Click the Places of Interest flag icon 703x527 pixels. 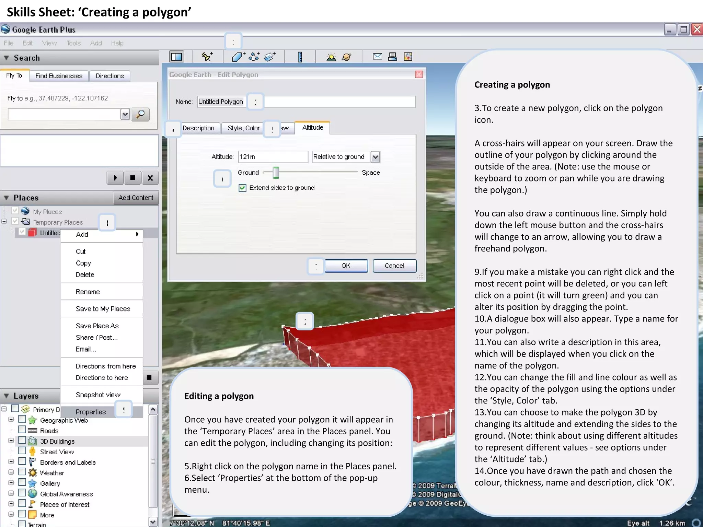32,504
